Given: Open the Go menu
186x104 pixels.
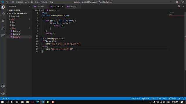Looking at the screenshot, I should click(x=32, y=2).
